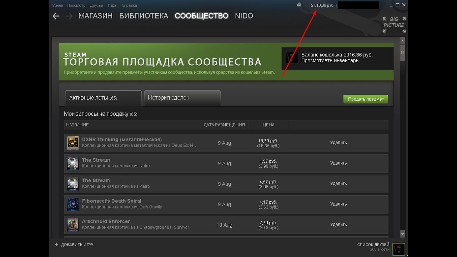
Task: Click ДОБАВИТЬ ИГРУ link
Action: 79,245
